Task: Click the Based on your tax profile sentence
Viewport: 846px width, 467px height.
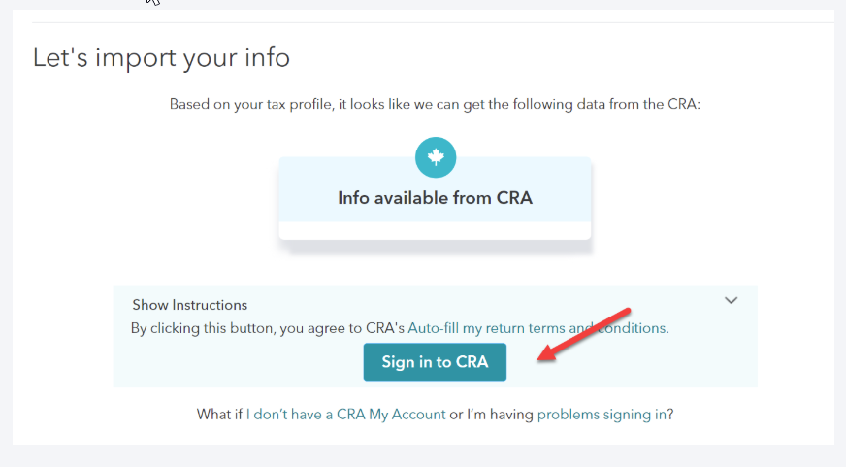Action: 435,104
